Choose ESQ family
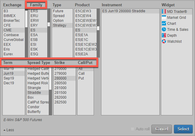195x136 pixels. click(38, 54)
